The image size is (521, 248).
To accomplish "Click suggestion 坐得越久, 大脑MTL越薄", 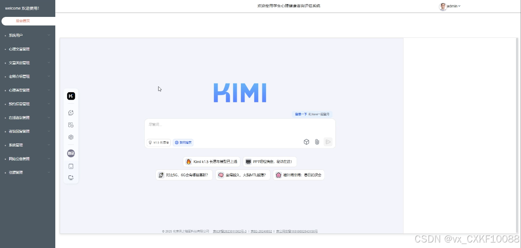I will tap(243, 175).
